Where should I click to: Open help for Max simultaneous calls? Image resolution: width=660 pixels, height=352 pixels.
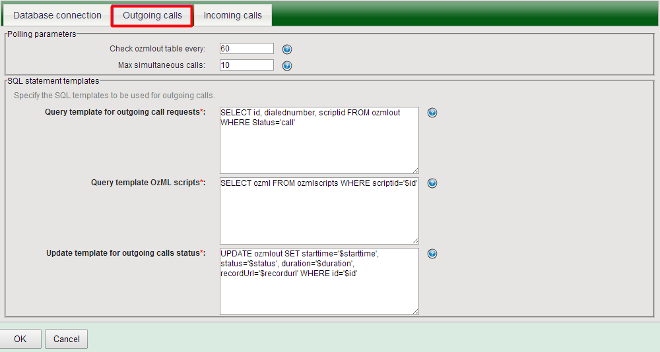287,65
